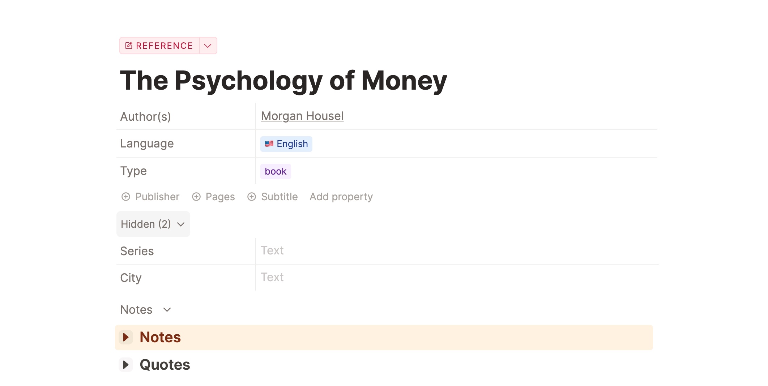Expand the Notes toggle triangle
The height and width of the screenshot is (386, 768).
point(126,337)
